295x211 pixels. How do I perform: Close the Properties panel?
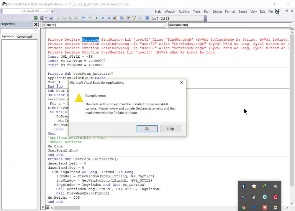36,24
